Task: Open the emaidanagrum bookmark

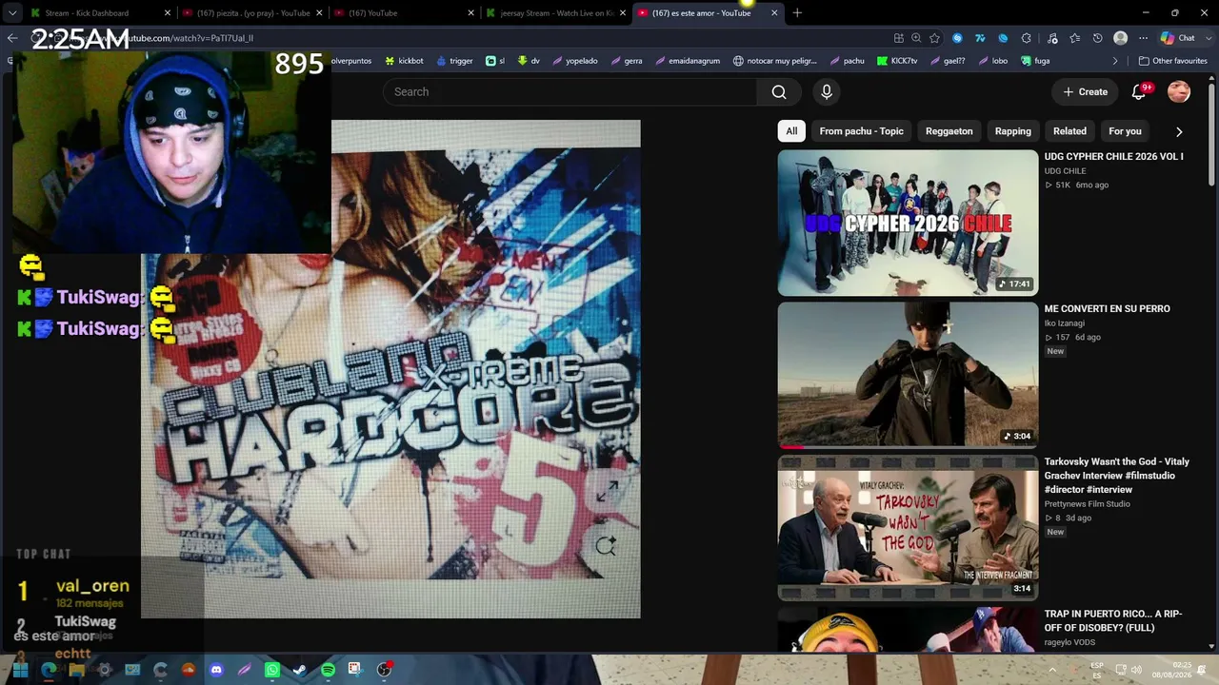Action: 686,61
